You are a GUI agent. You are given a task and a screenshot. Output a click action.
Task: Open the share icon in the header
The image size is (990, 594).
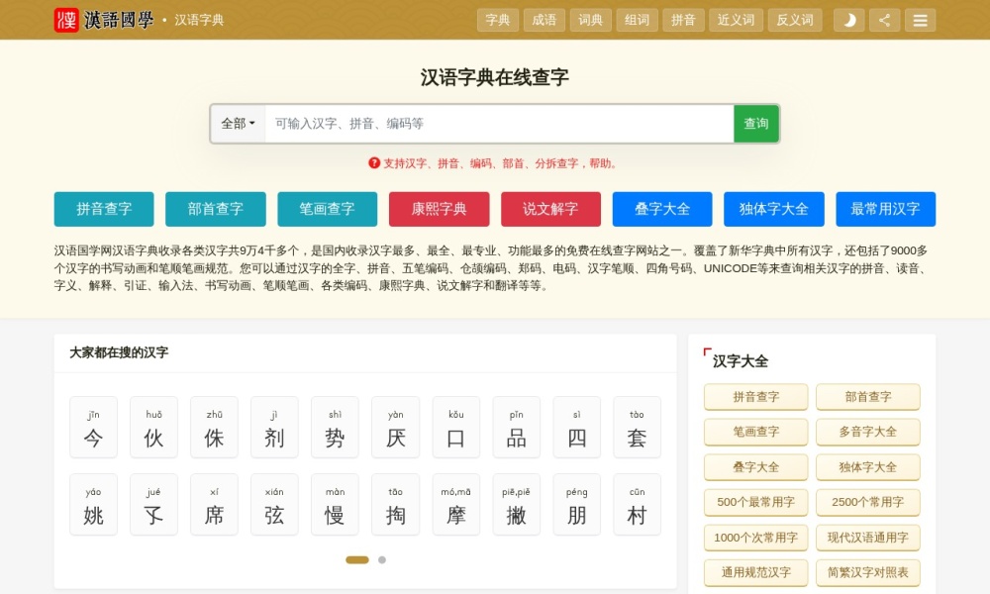[x=884, y=19]
